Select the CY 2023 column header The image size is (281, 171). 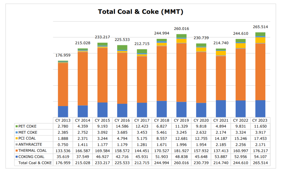click(x=260, y=120)
